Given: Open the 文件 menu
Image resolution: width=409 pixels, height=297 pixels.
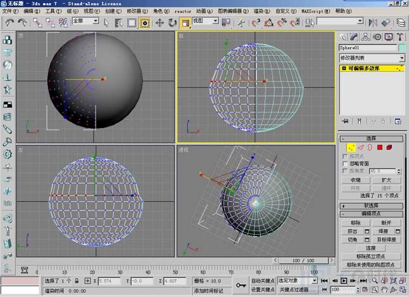Looking at the screenshot, I should [x=10, y=11].
